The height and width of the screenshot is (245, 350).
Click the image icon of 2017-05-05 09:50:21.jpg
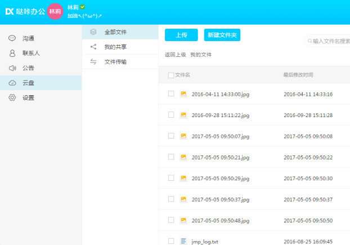(x=183, y=157)
